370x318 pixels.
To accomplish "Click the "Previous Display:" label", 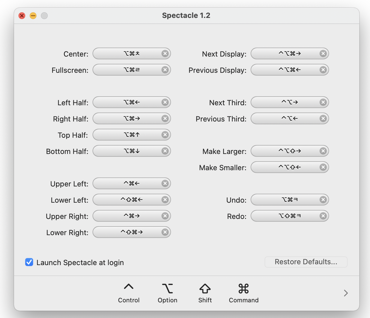I will [x=218, y=70].
